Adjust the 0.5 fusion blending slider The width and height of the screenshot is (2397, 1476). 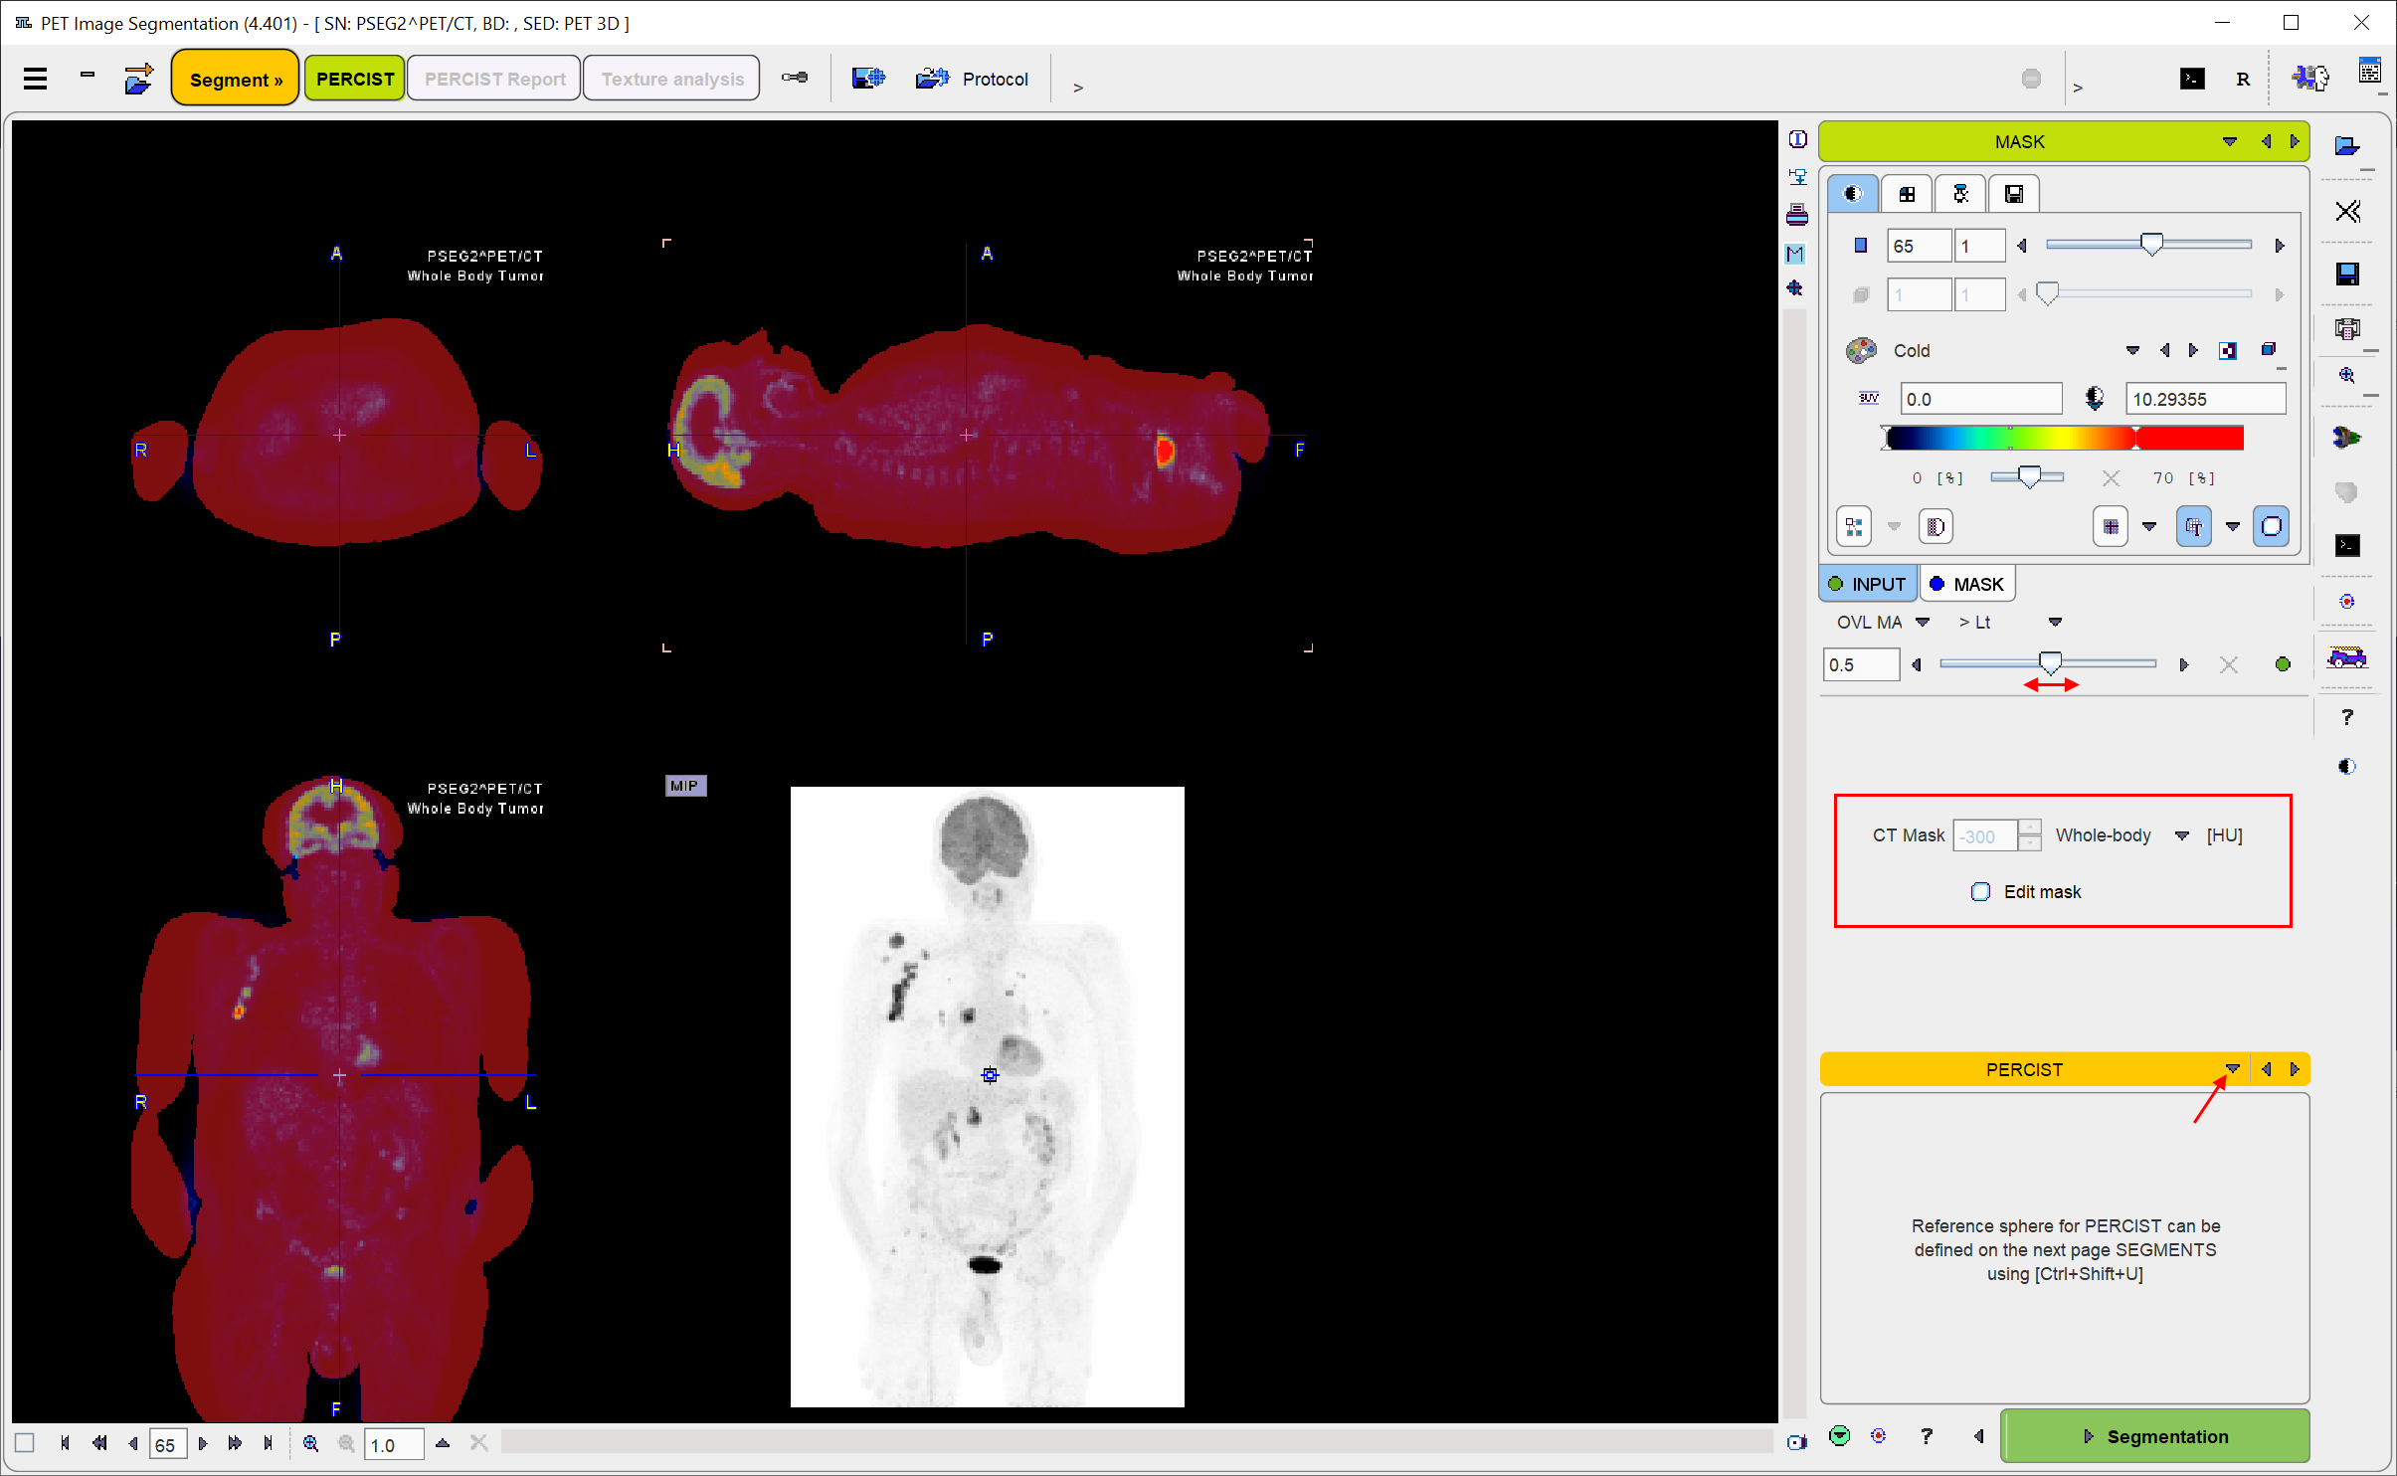pyautogui.click(x=2051, y=663)
